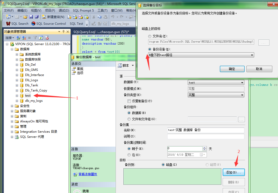The image size is (278, 193).
Task: Start a new query (新建查询)
Action: click(53, 17)
